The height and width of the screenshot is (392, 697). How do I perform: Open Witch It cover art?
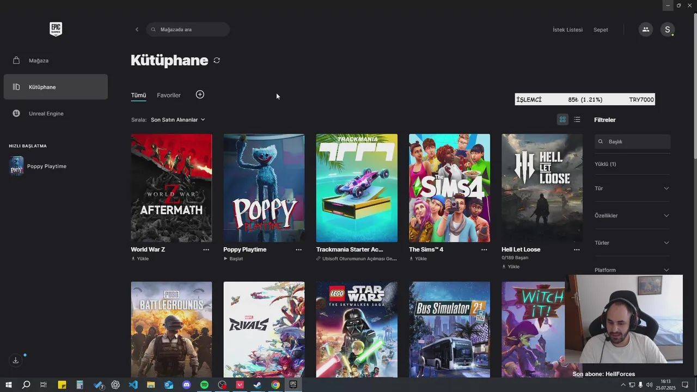coord(534,329)
